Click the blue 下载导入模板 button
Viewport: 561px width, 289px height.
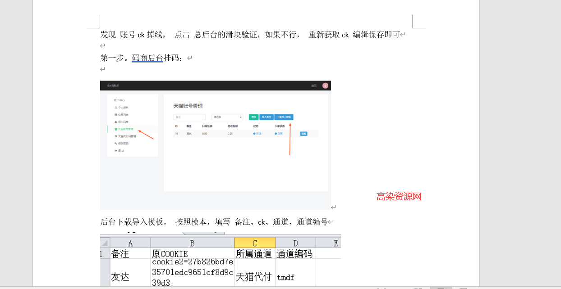pos(284,117)
